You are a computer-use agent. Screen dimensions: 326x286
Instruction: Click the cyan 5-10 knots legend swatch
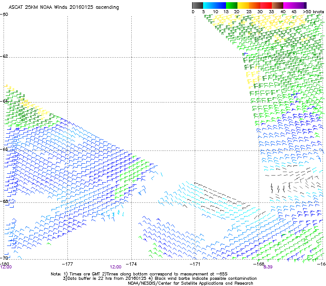click(x=209, y=5)
